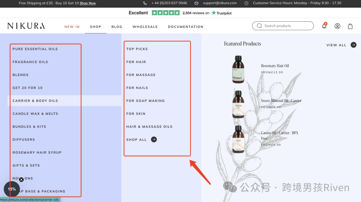Click the Shop All link
This screenshot has width=361, height=202.
[x=136, y=140]
